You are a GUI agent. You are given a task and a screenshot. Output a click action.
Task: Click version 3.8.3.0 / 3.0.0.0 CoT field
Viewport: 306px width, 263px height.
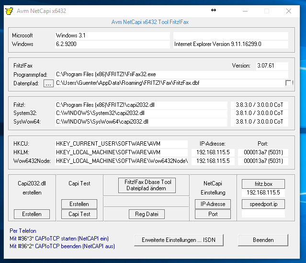point(260,105)
